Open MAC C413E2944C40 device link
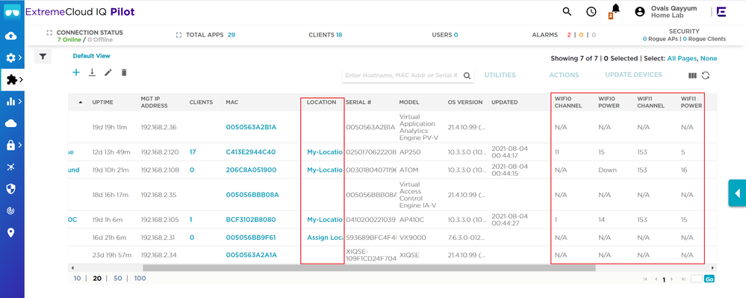Viewport: 746px width, 298px height. click(x=251, y=152)
